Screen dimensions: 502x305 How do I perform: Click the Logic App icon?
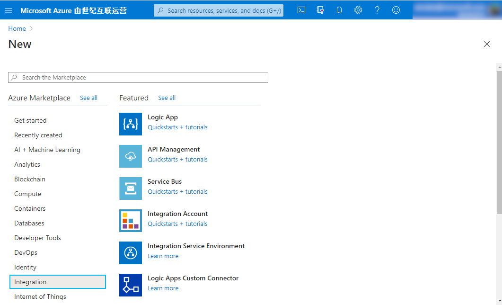coord(131,124)
